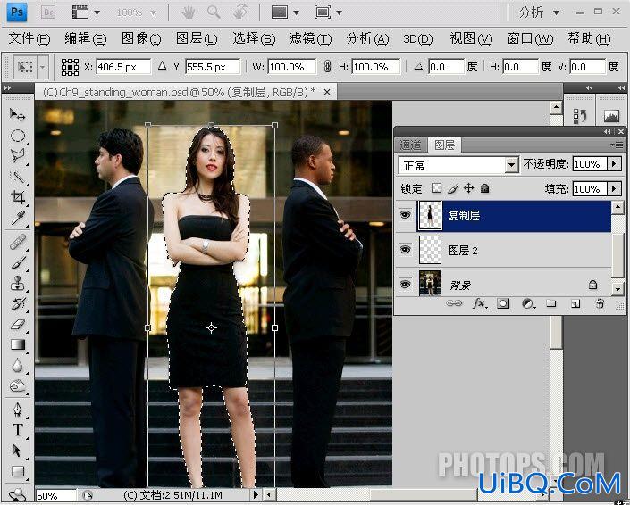
Task: Click the X position field
Action: (x=123, y=67)
